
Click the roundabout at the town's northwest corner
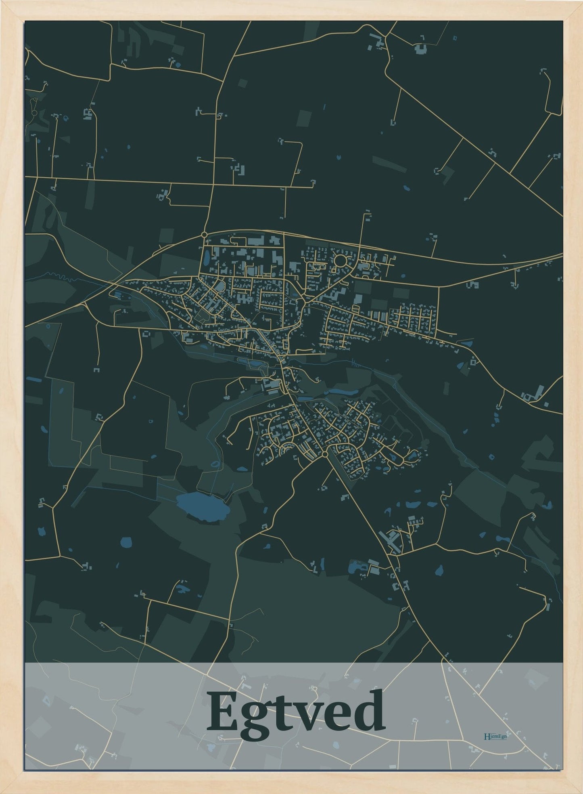click(204, 234)
